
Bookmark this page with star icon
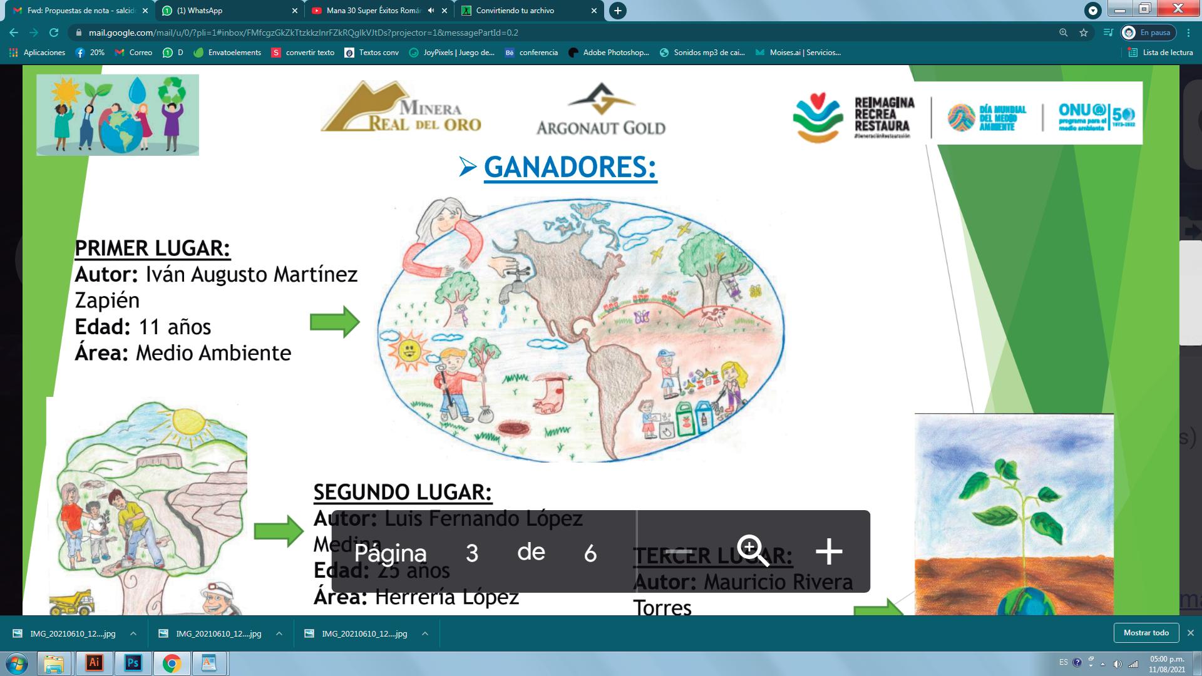(x=1084, y=33)
